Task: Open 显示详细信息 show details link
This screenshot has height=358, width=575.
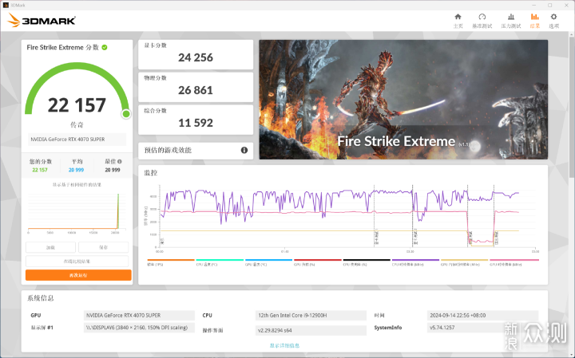Action: (284, 345)
